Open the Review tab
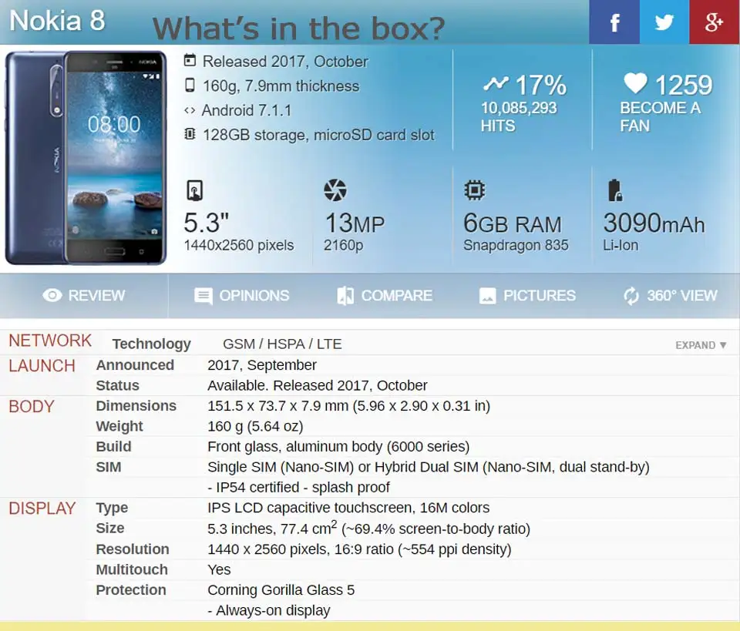This screenshot has width=740, height=631. pyautogui.click(x=84, y=296)
